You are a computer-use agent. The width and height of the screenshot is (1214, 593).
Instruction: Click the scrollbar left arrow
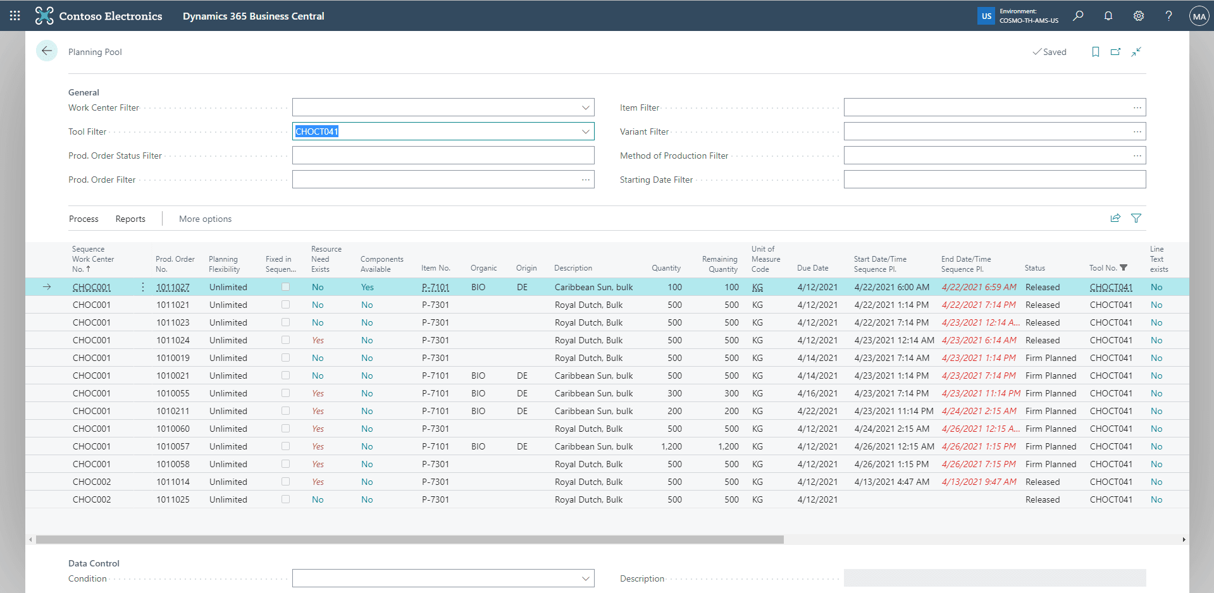click(30, 540)
